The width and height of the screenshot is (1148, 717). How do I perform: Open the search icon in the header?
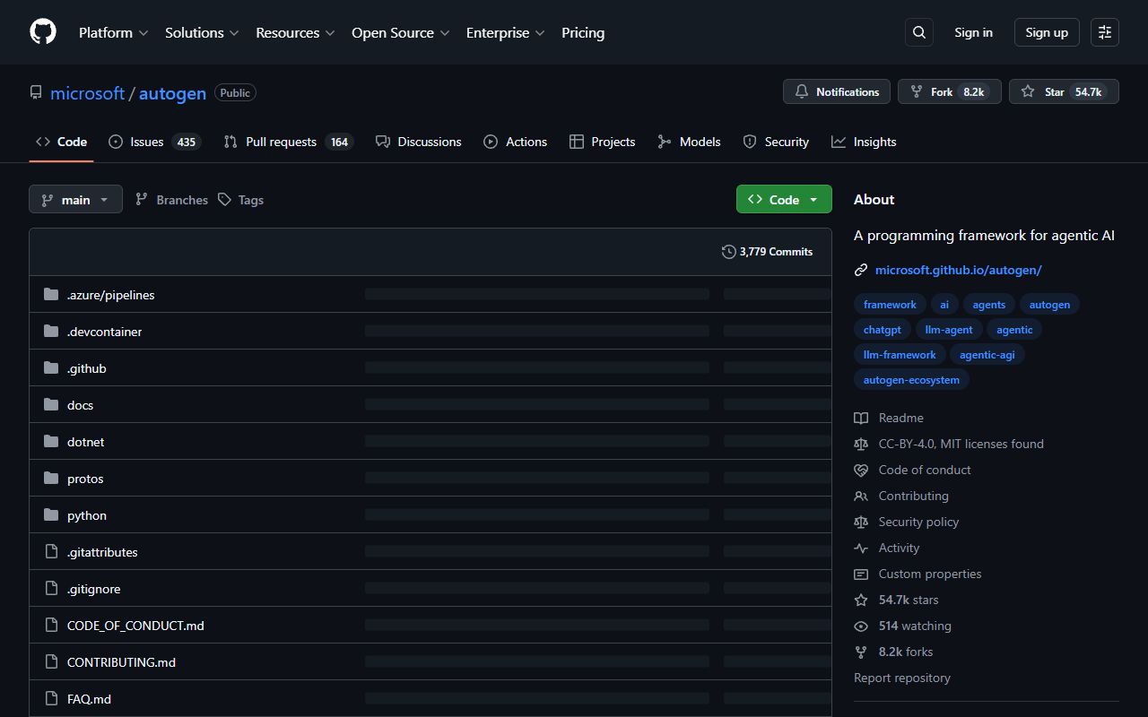point(918,32)
